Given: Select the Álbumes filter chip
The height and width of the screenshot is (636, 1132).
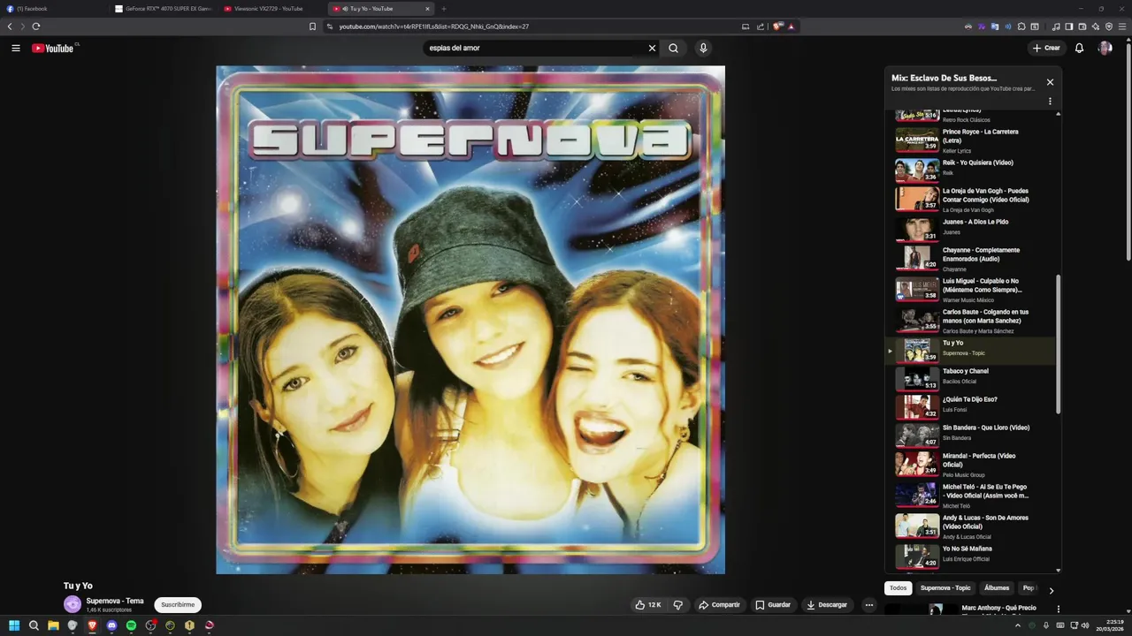Looking at the screenshot, I should [x=997, y=588].
